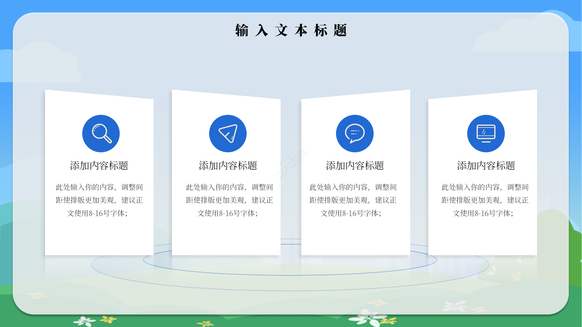Viewport: 582px width, 327px height.
Task: Click the body text of the first card
Action: pyautogui.click(x=100, y=199)
